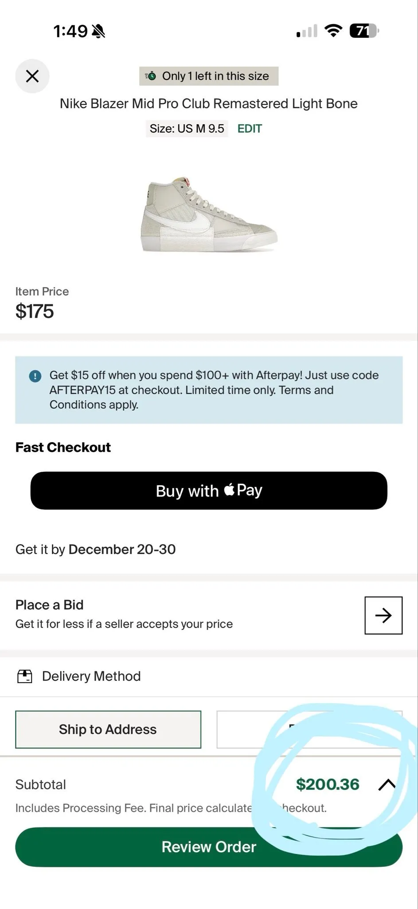Tap the battery indicator in status bar
418x909 pixels.
click(364, 31)
